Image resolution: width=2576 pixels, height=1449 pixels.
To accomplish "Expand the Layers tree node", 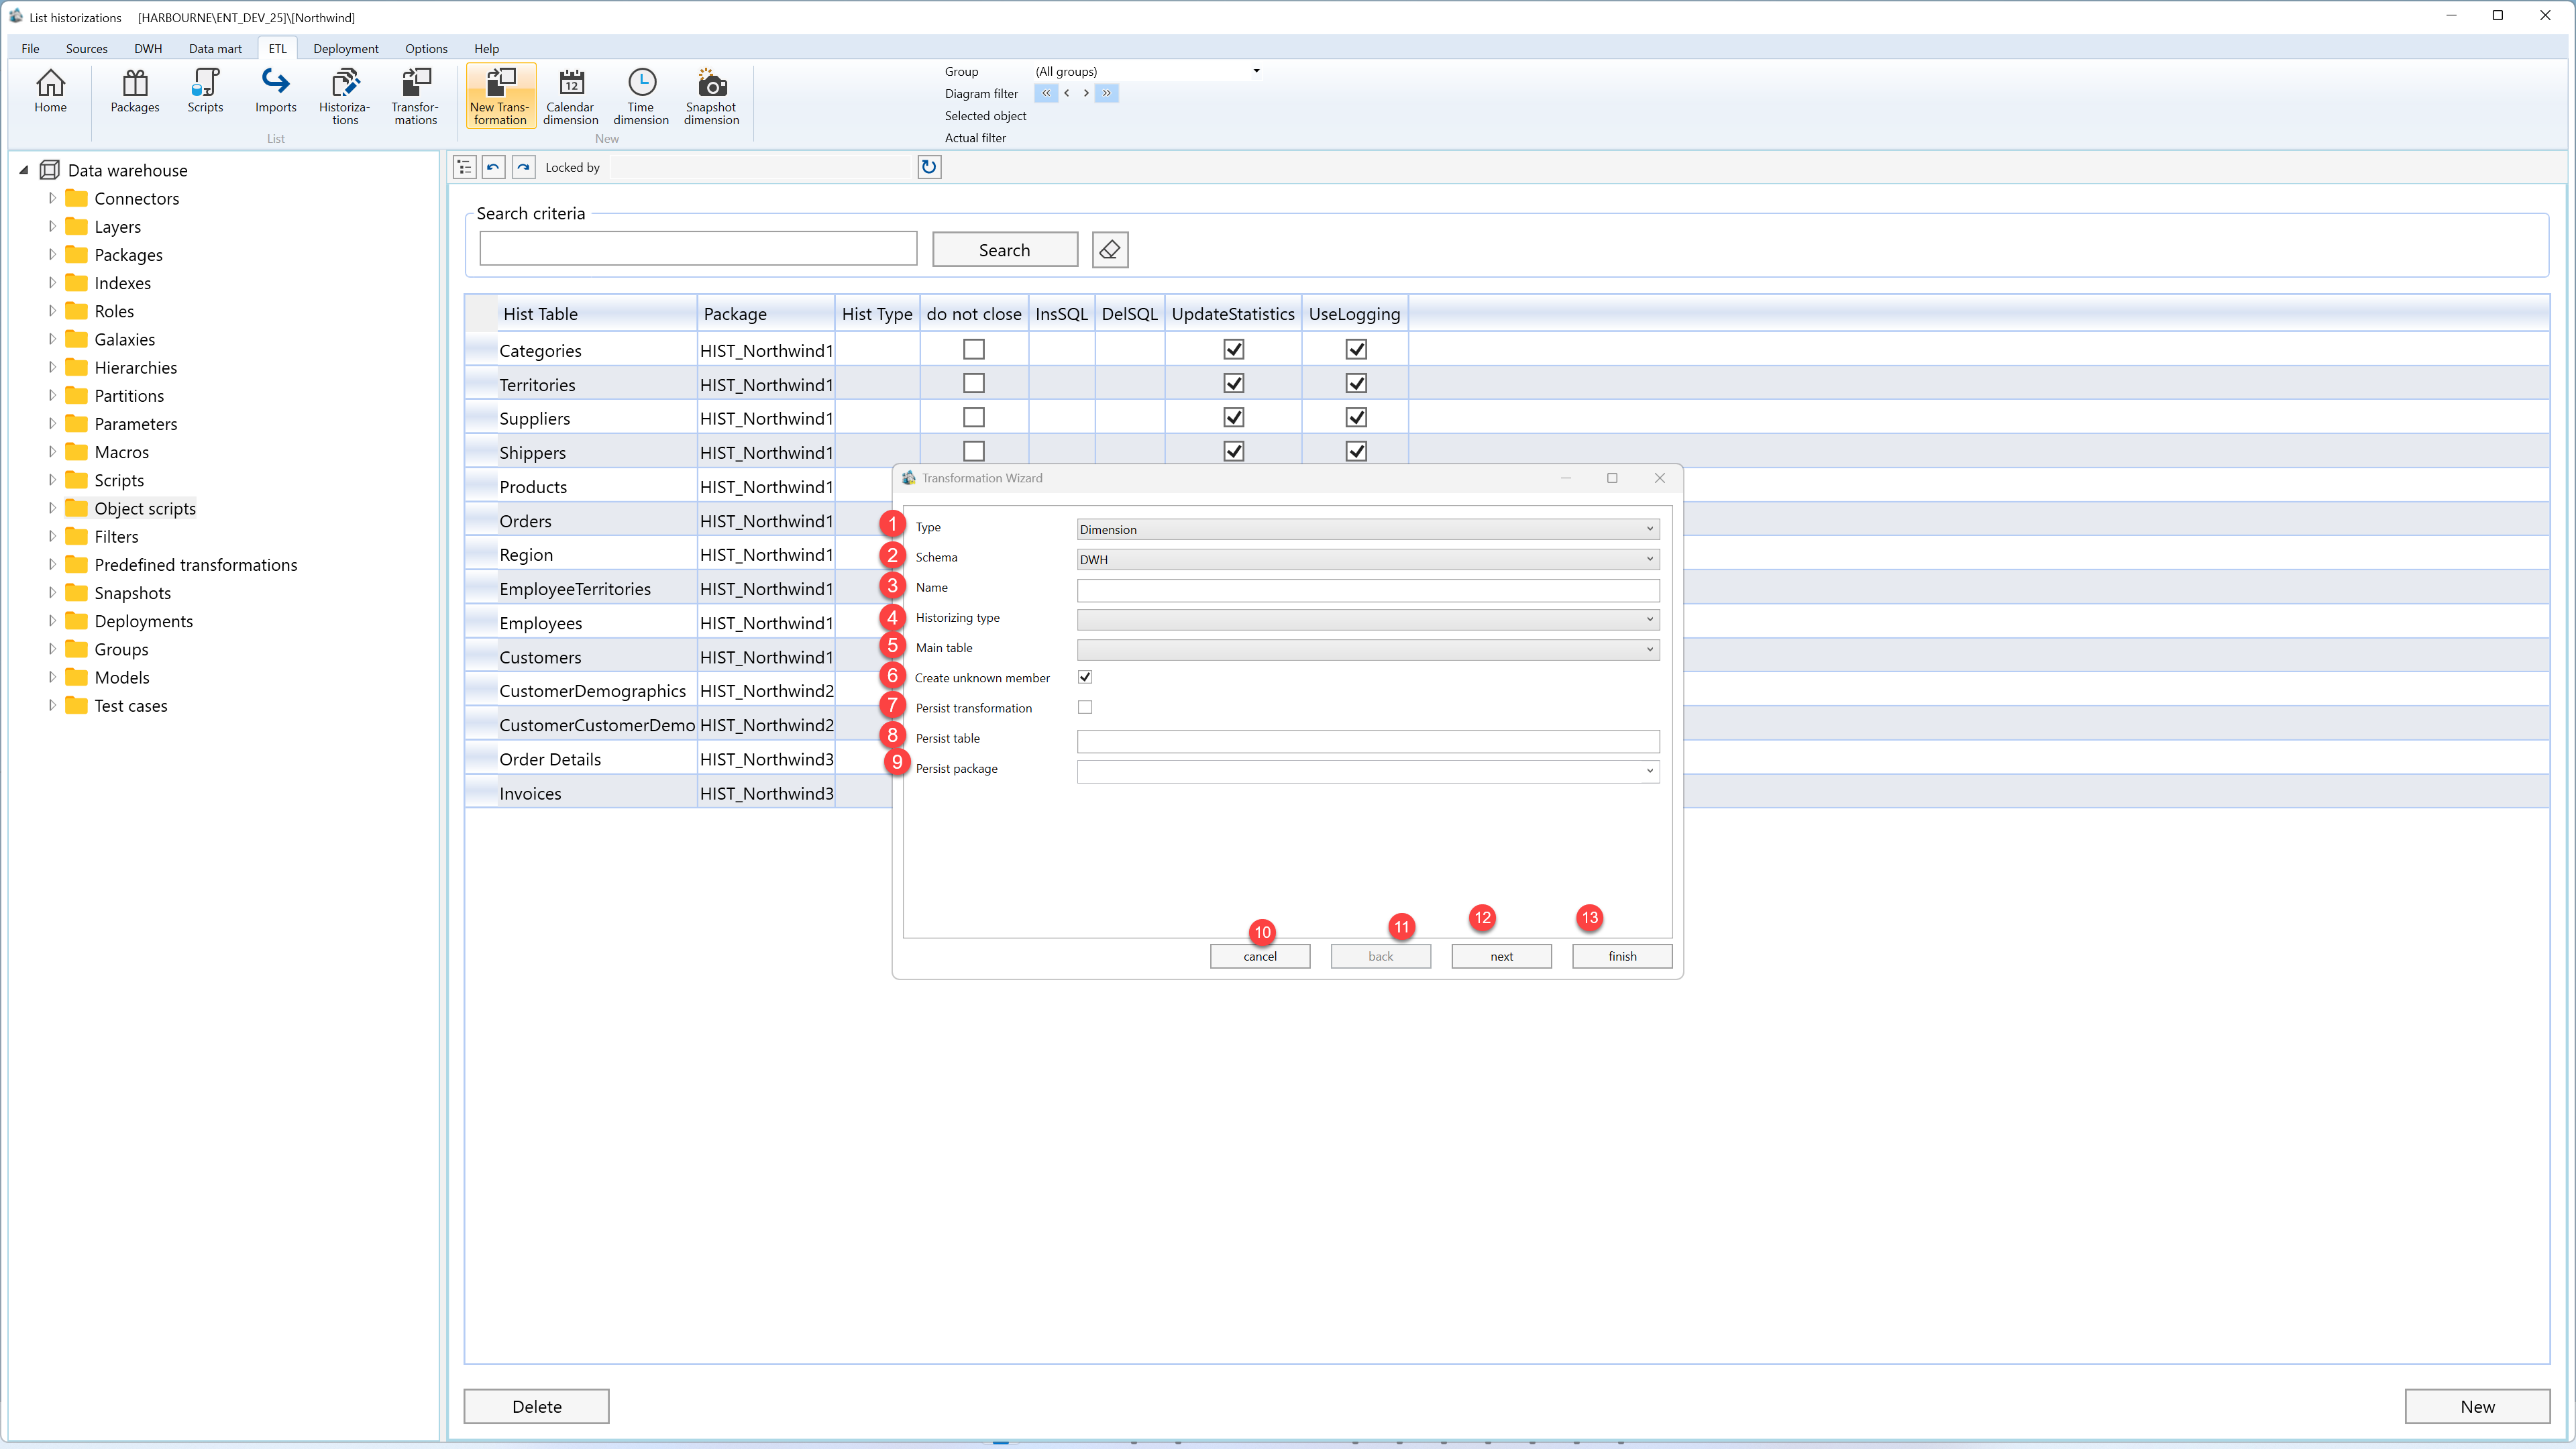I will [52, 226].
